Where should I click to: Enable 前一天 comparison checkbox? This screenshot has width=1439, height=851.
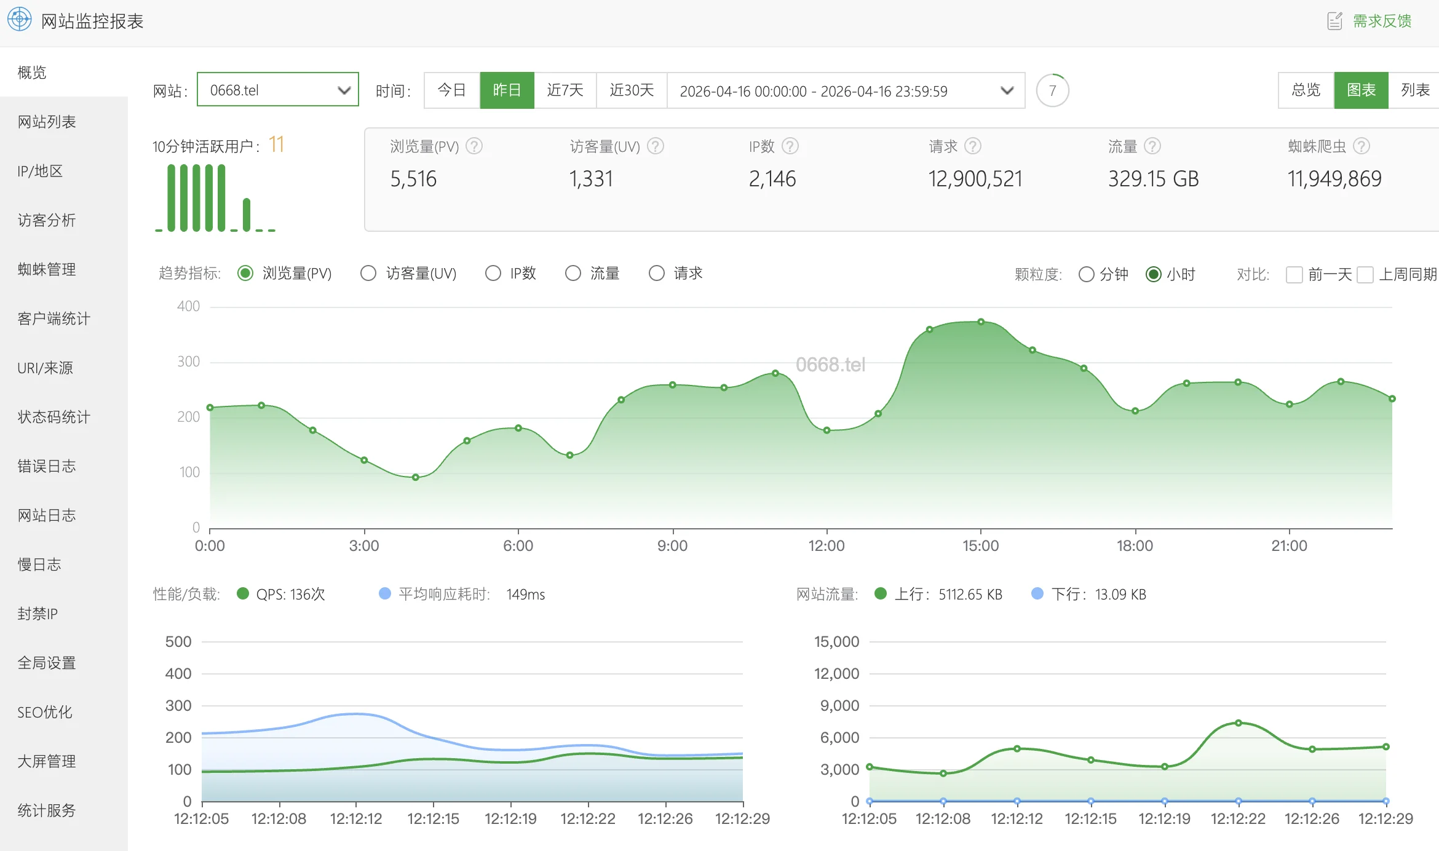[1294, 274]
